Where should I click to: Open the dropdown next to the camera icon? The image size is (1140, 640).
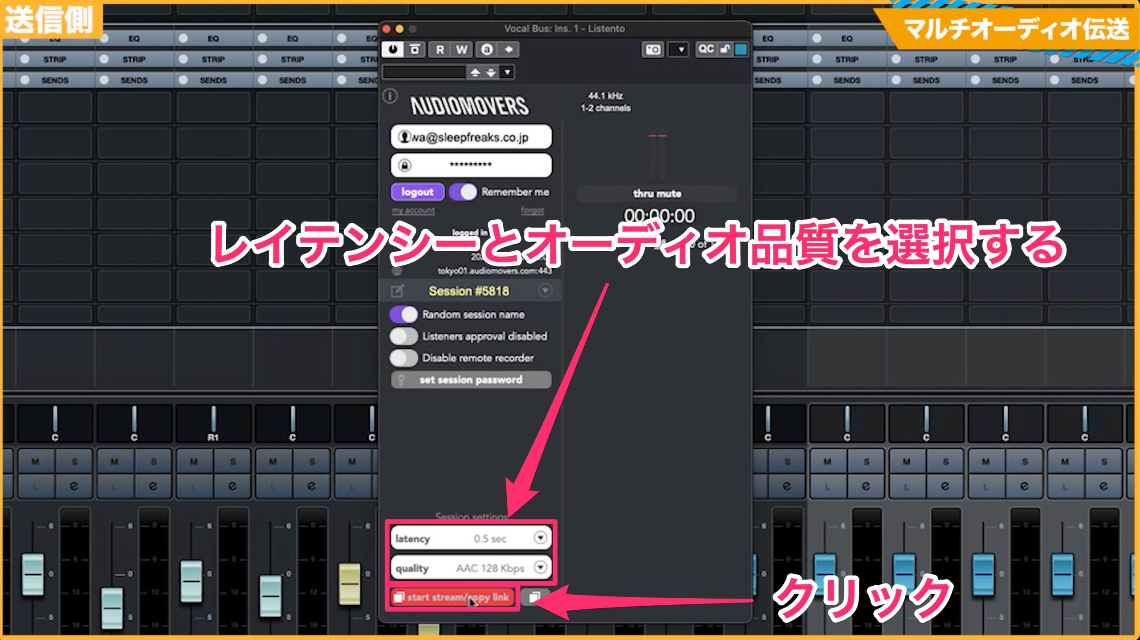[x=680, y=49]
